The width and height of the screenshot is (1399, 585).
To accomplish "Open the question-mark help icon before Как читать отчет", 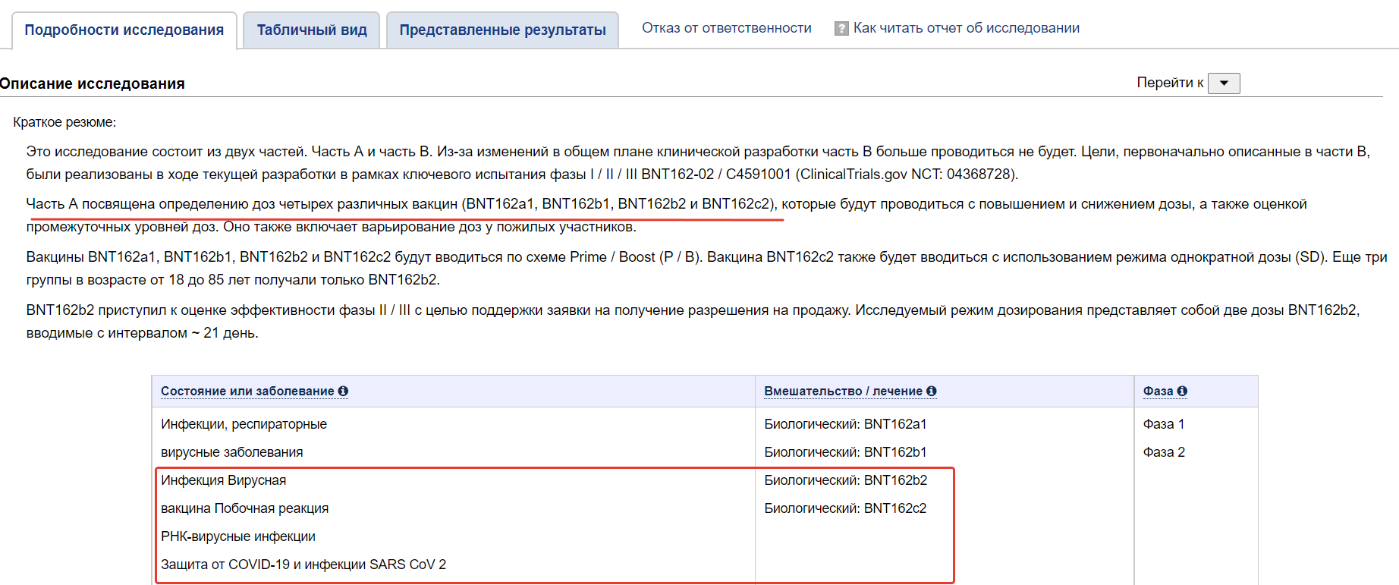I will [x=841, y=29].
